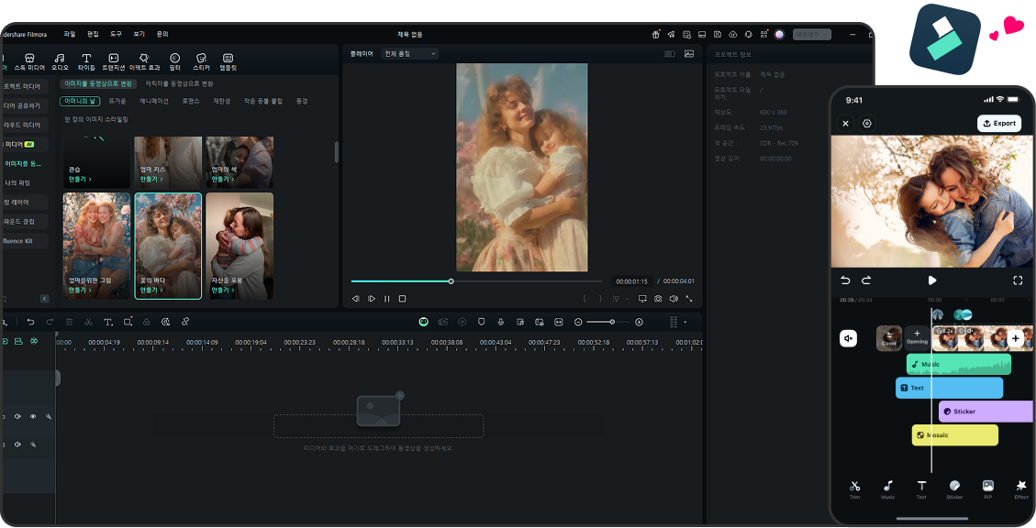Select the Trim tool in the mobile app
This screenshot has width=1036, height=528.
[x=855, y=489]
